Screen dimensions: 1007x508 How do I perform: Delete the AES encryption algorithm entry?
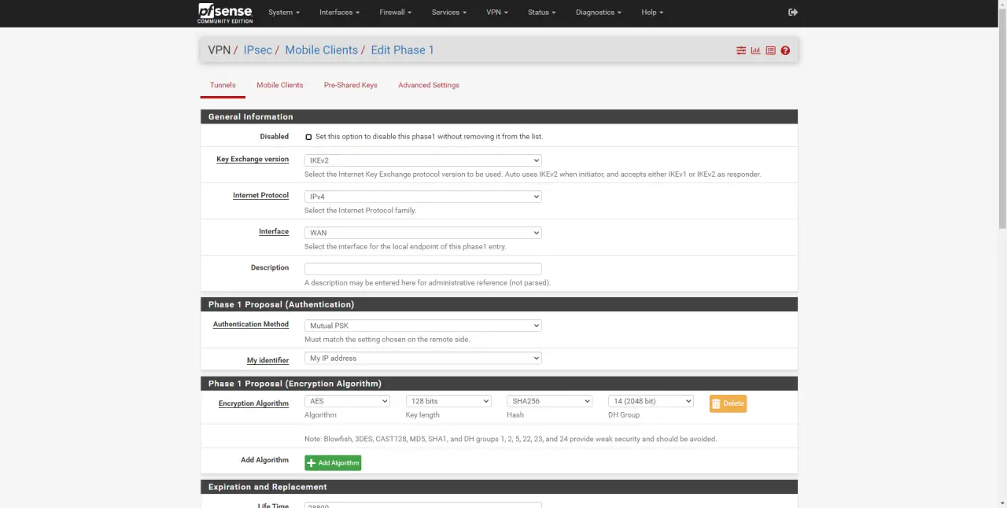coord(728,403)
